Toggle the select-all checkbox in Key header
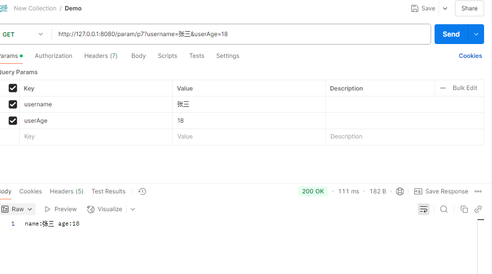The width and height of the screenshot is (492, 274). tap(13, 88)
